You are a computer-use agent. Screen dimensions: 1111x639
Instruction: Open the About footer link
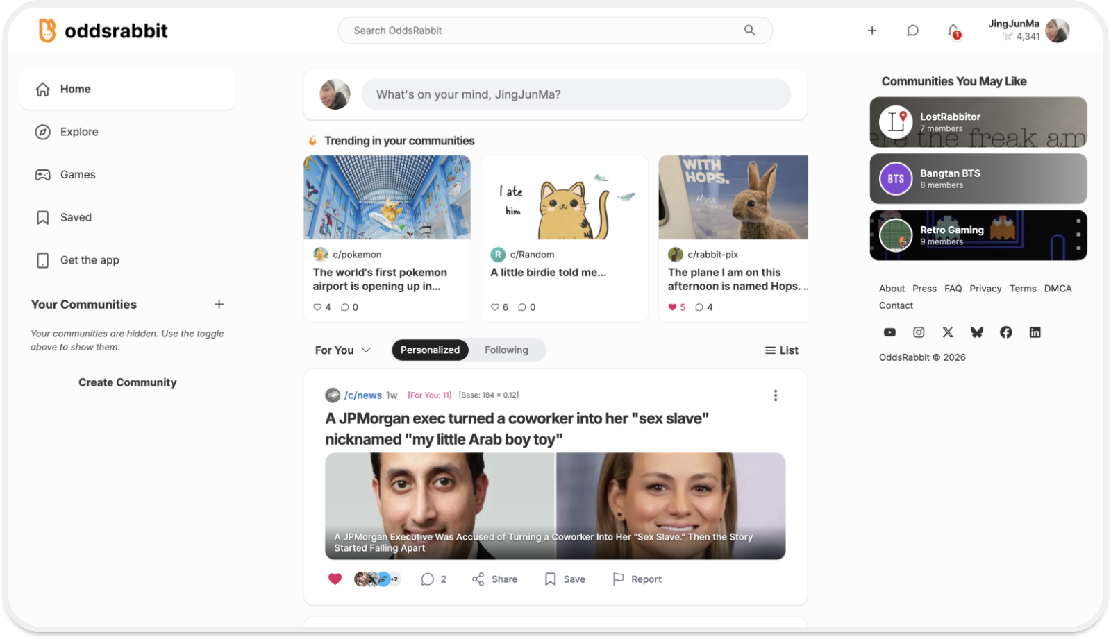tap(892, 289)
